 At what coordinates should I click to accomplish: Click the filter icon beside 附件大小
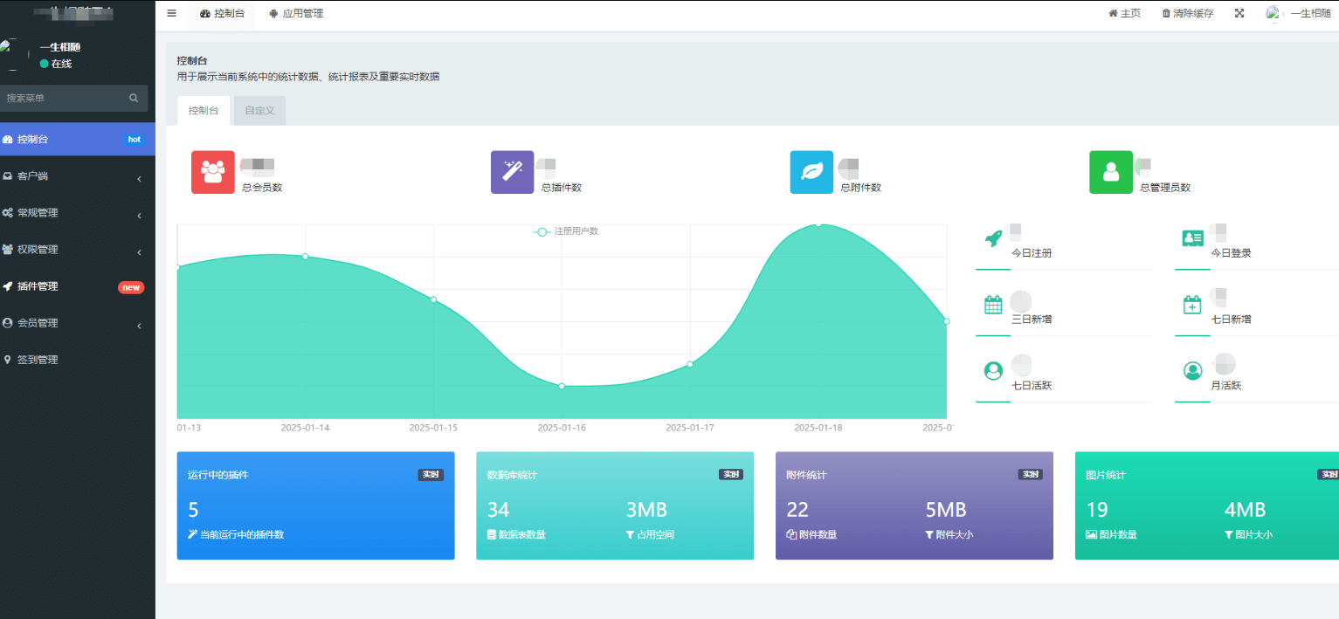coord(929,534)
